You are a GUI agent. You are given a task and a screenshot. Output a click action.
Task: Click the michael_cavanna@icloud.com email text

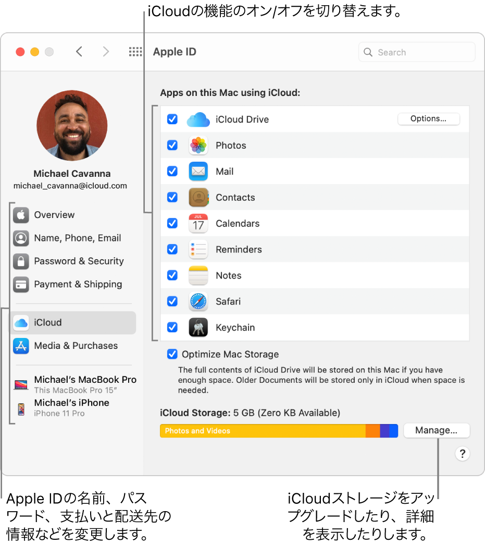coord(70,186)
